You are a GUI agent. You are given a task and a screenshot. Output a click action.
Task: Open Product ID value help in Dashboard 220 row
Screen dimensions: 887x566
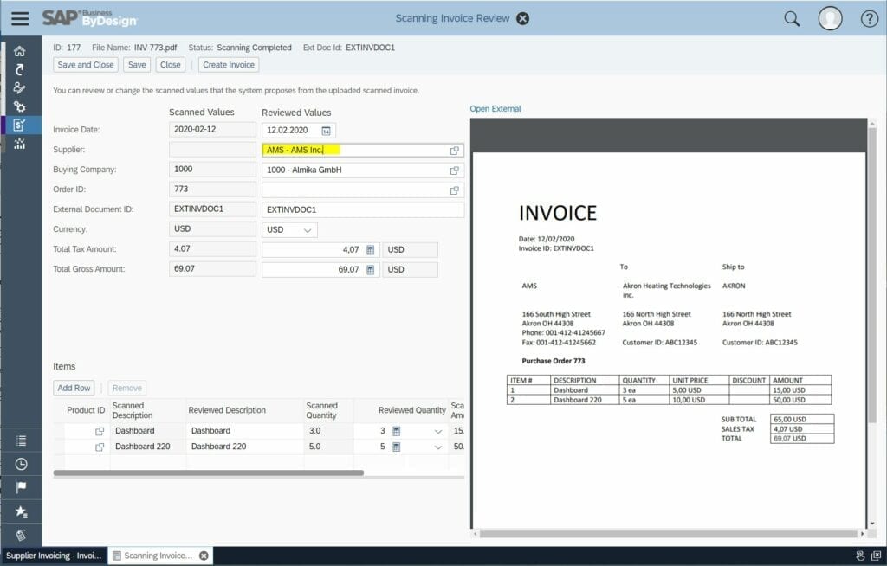[100, 447]
